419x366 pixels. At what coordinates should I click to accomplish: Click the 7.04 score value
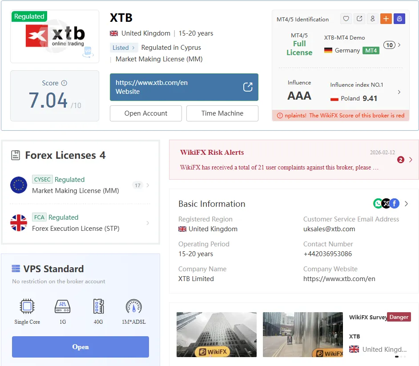(x=48, y=100)
